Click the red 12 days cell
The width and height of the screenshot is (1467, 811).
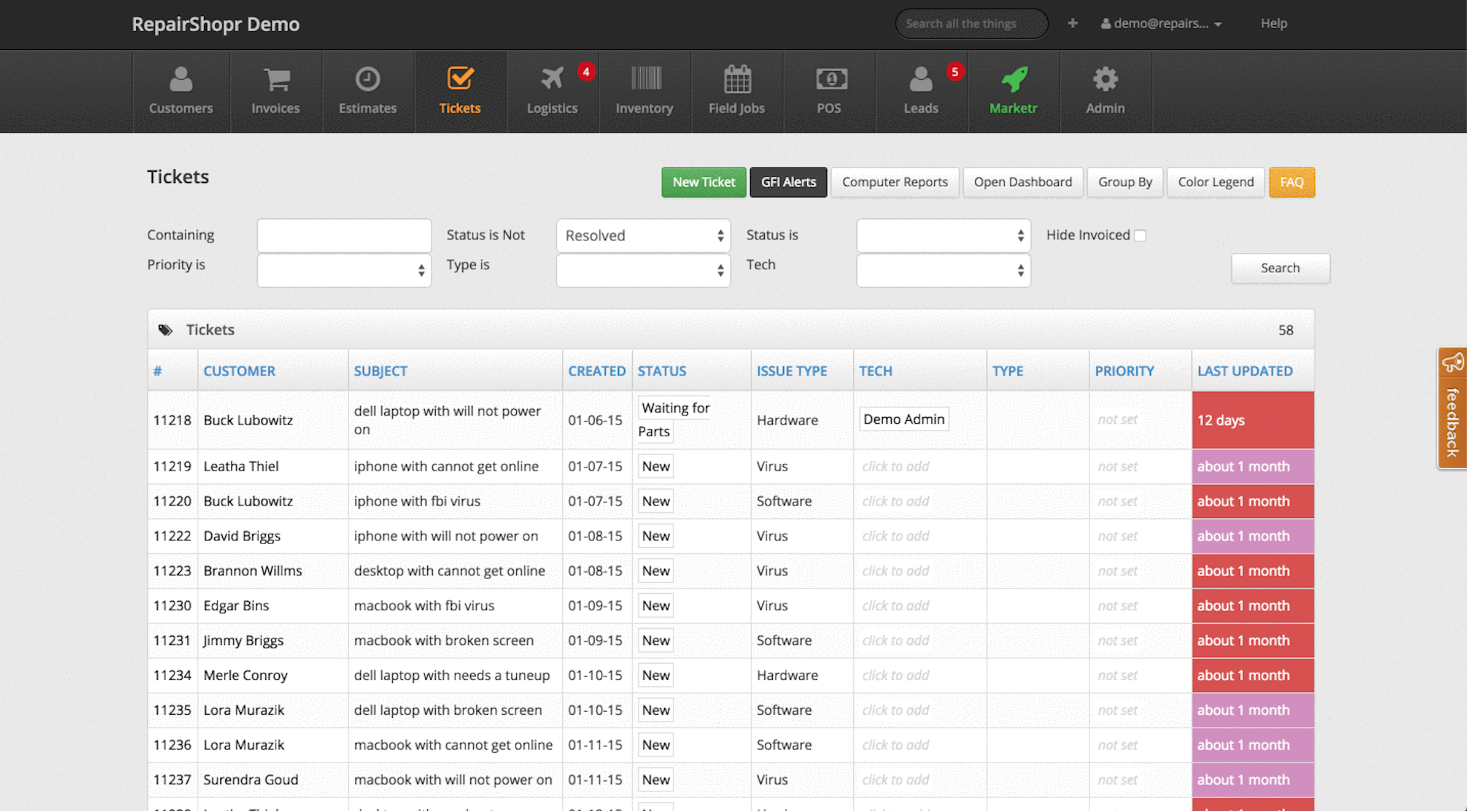pos(1252,420)
